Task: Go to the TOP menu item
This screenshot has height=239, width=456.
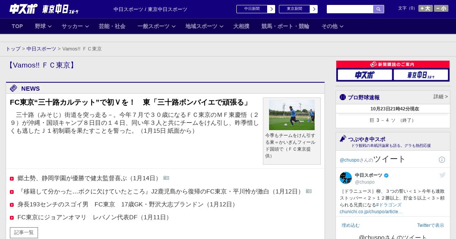Action: [x=17, y=26]
